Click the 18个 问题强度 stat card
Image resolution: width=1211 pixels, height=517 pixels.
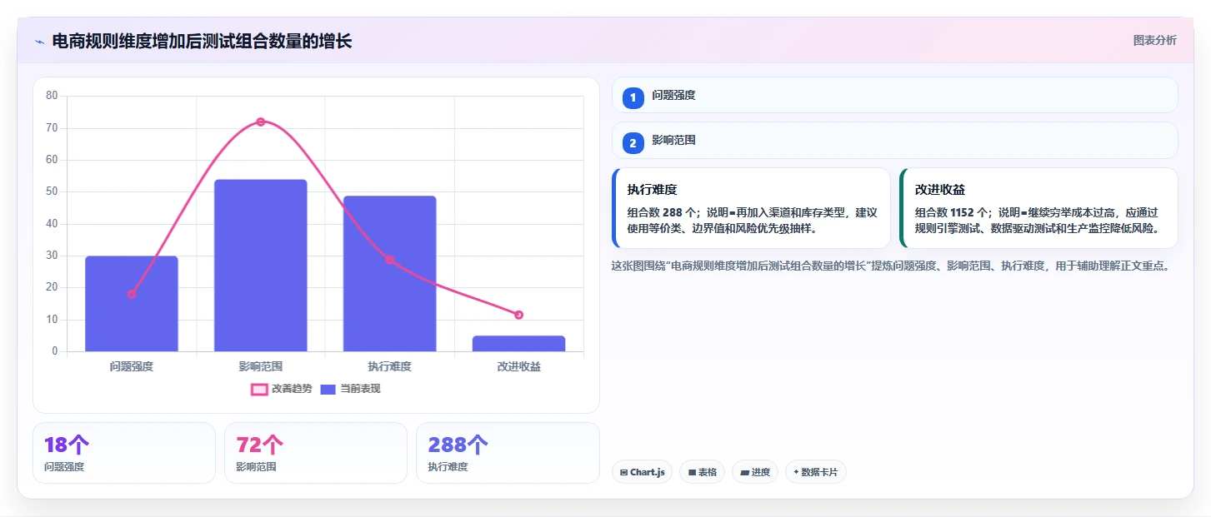(124, 453)
